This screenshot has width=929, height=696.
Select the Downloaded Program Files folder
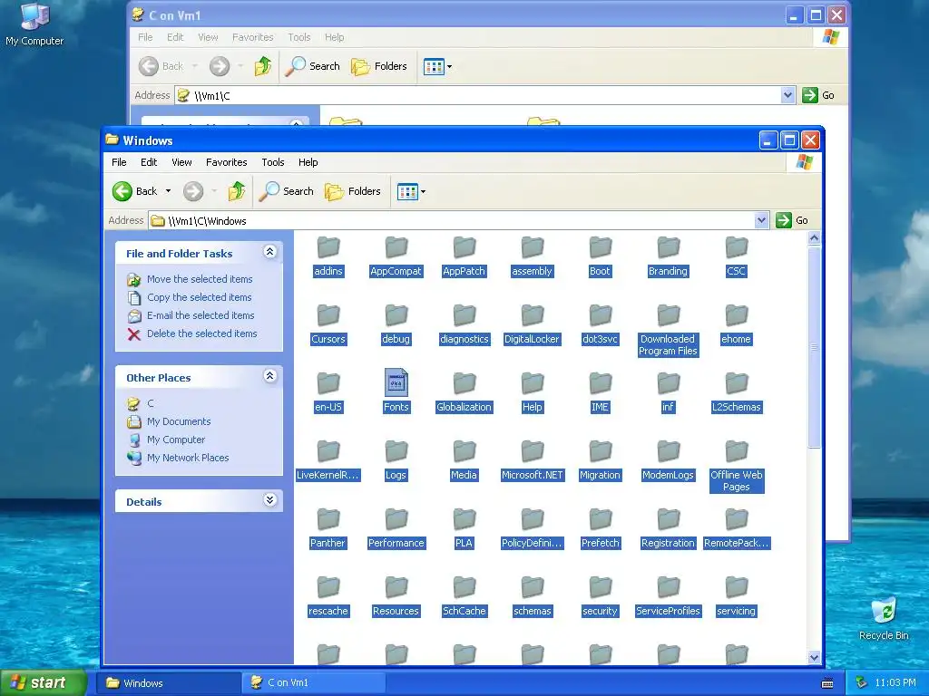[x=668, y=332]
